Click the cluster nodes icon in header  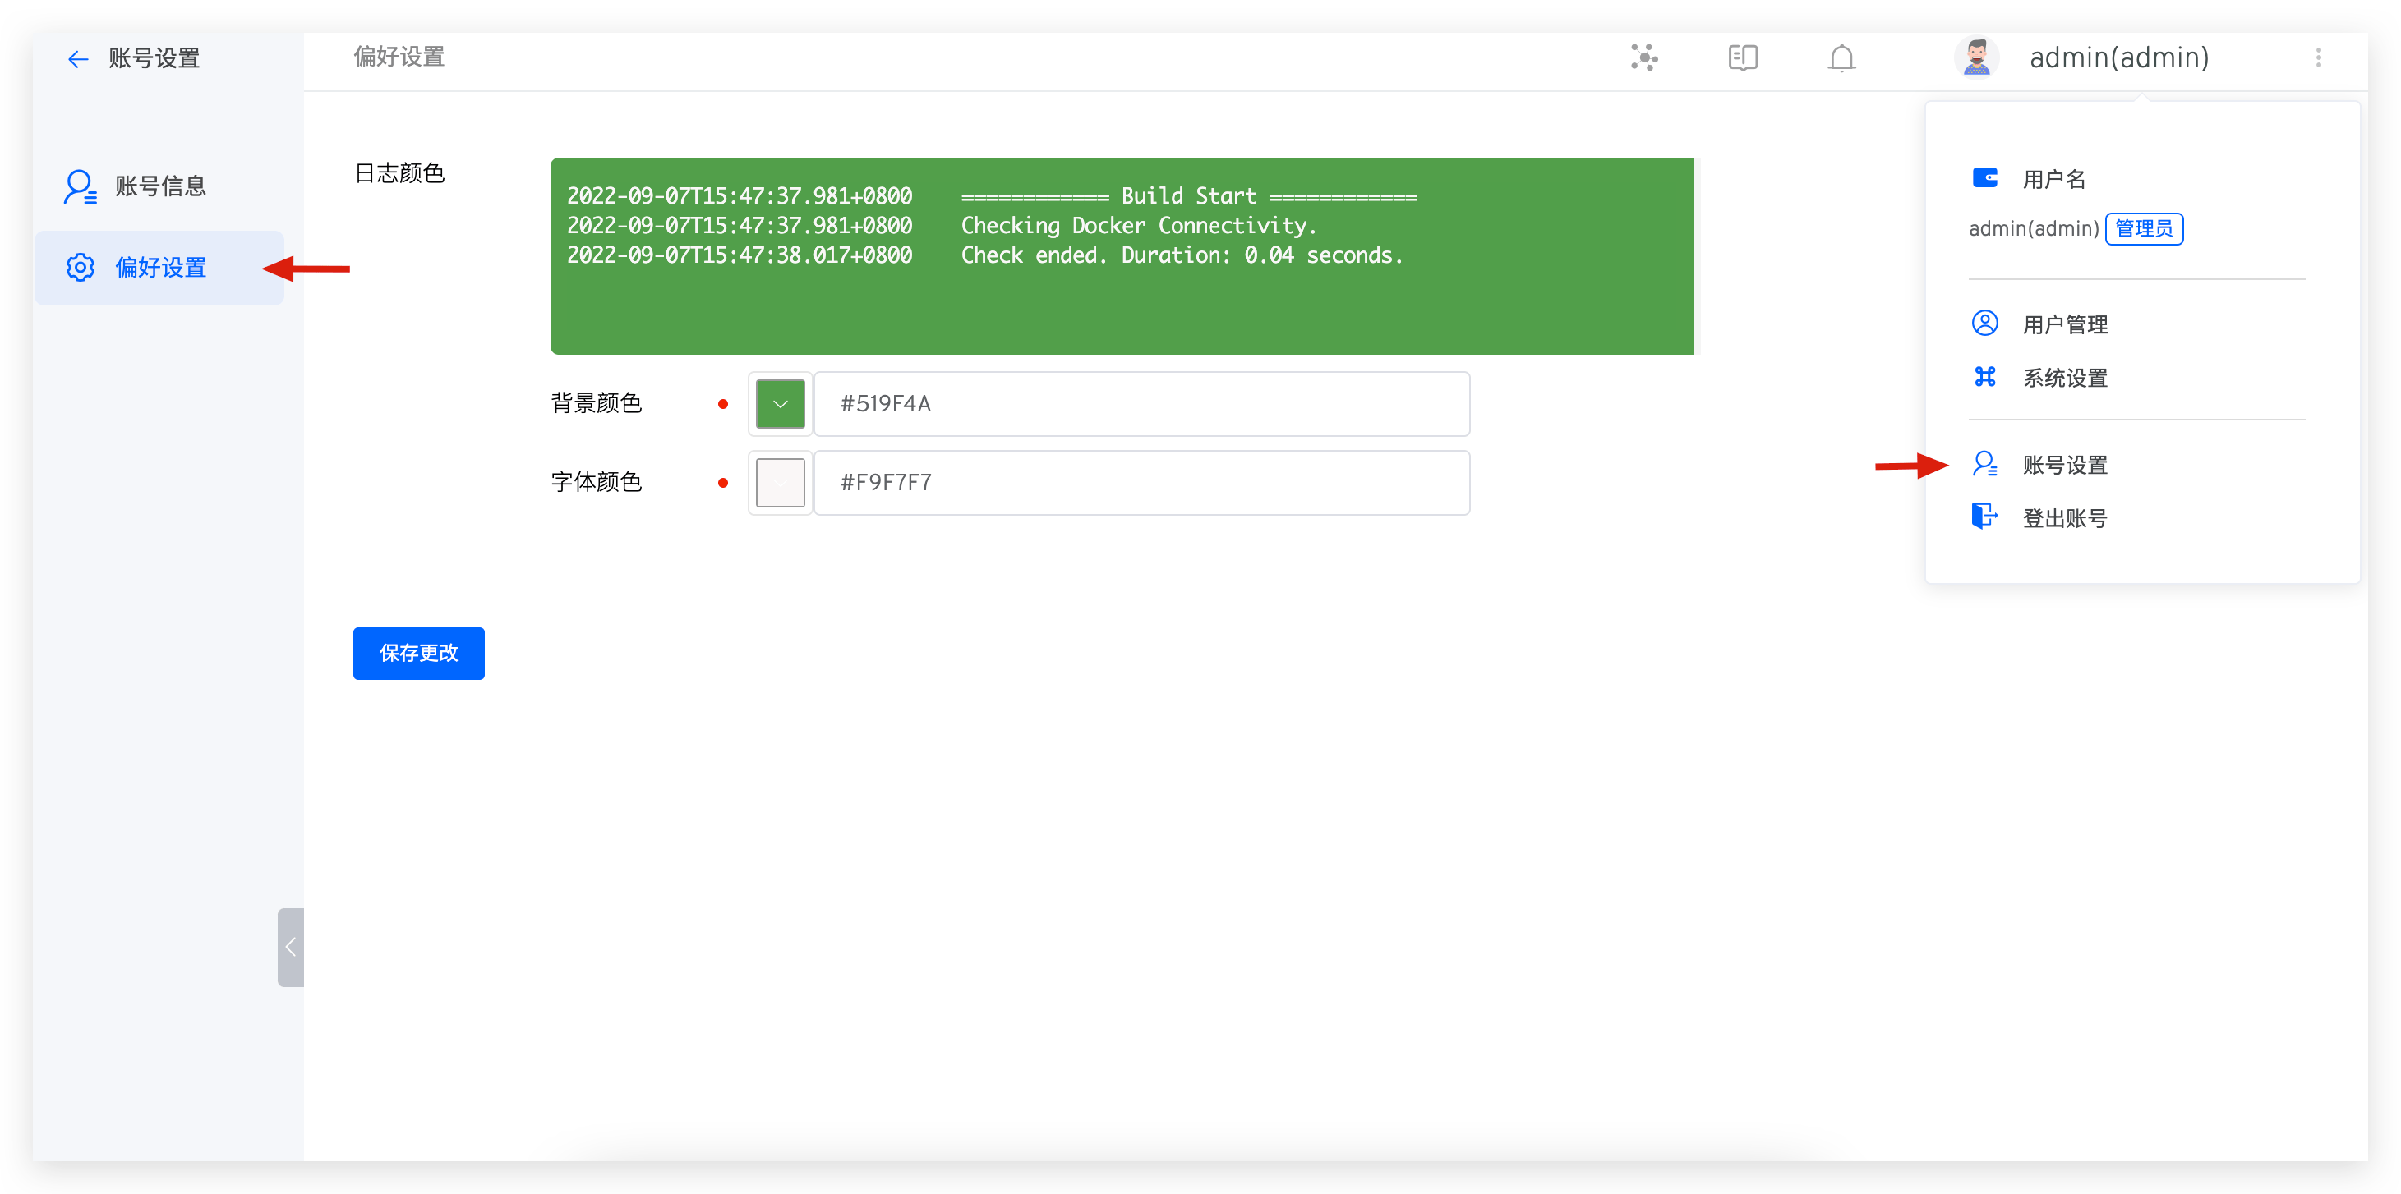click(x=1644, y=57)
